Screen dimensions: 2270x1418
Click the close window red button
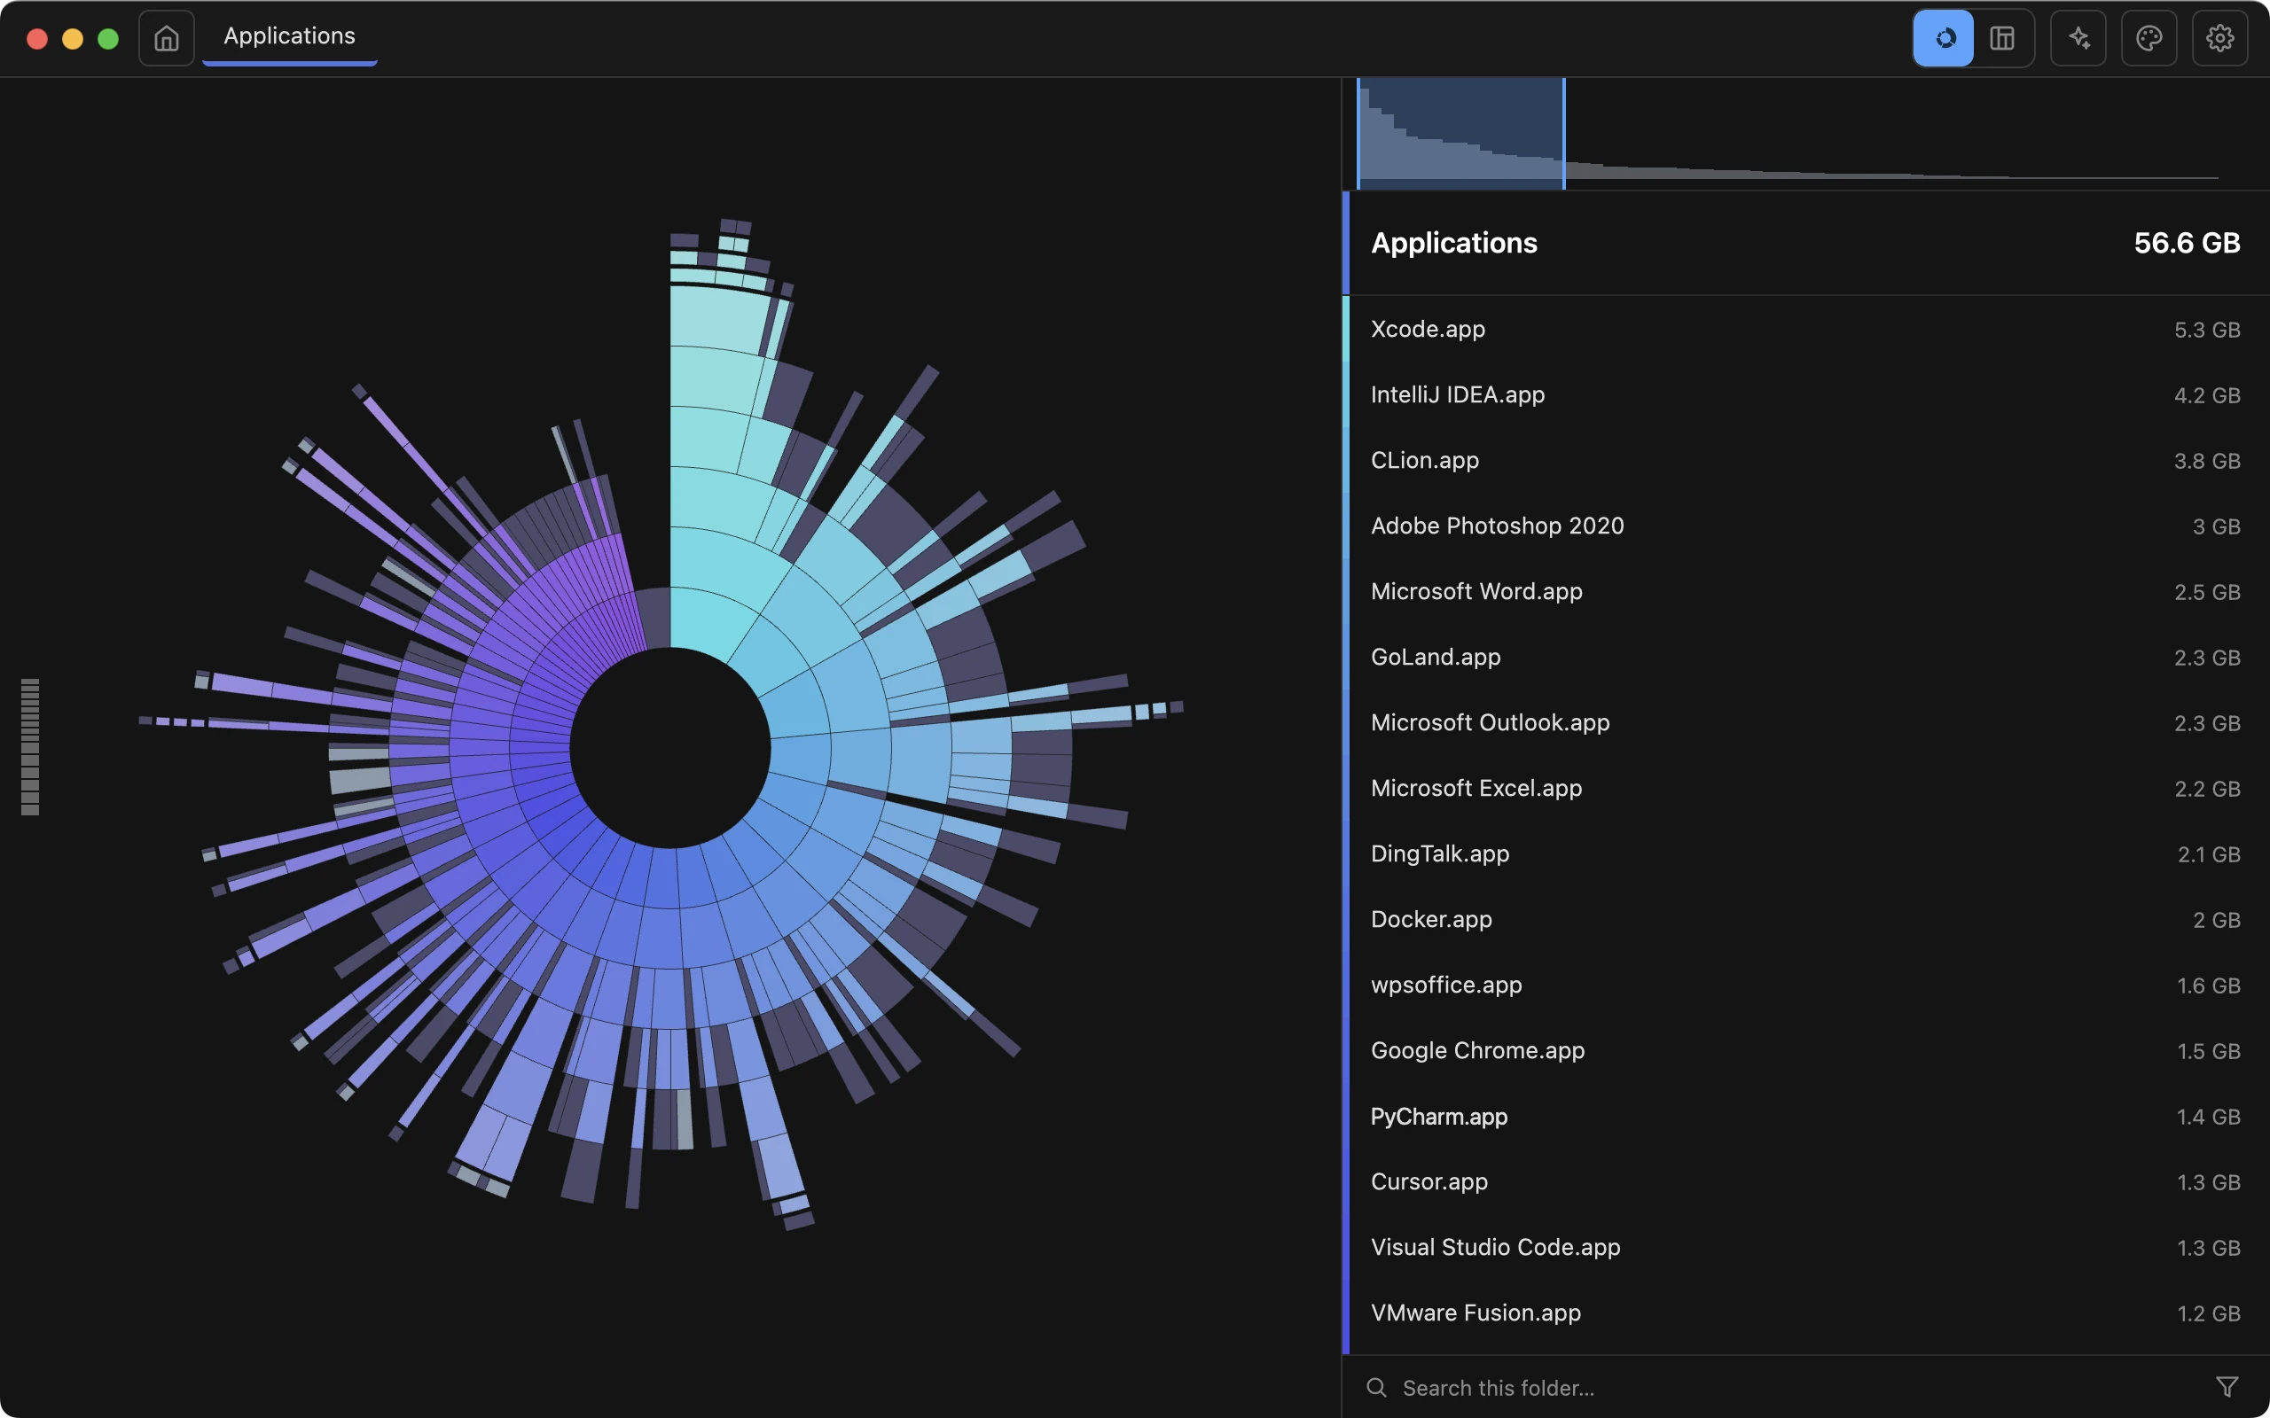(x=37, y=38)
